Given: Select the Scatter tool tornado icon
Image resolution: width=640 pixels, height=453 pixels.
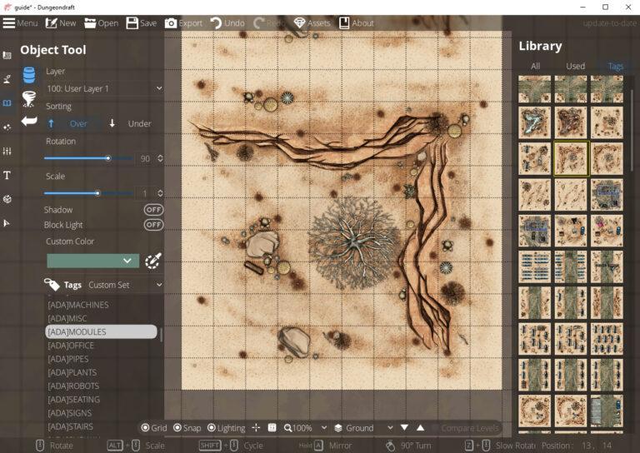Looking at the screenshot, I should [29, 99].
